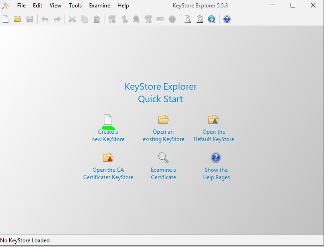Click the Set KeyStore Password toolbar icon
Viewport: 324px width, 247px height.
coord(160,19)
